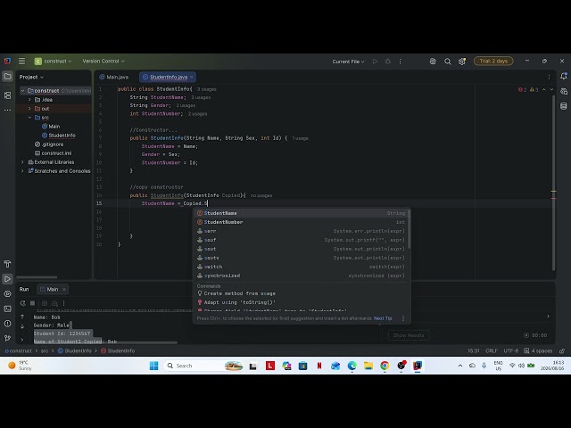Open Services tool window icon
This screenshot has height=428, width=571.
click(x=7, y=293)
